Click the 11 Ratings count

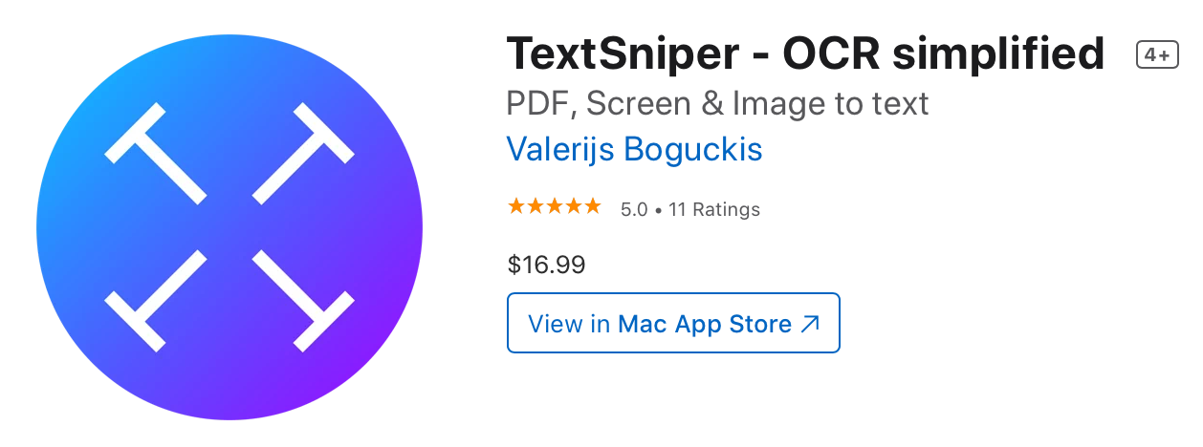pos(714,209)
